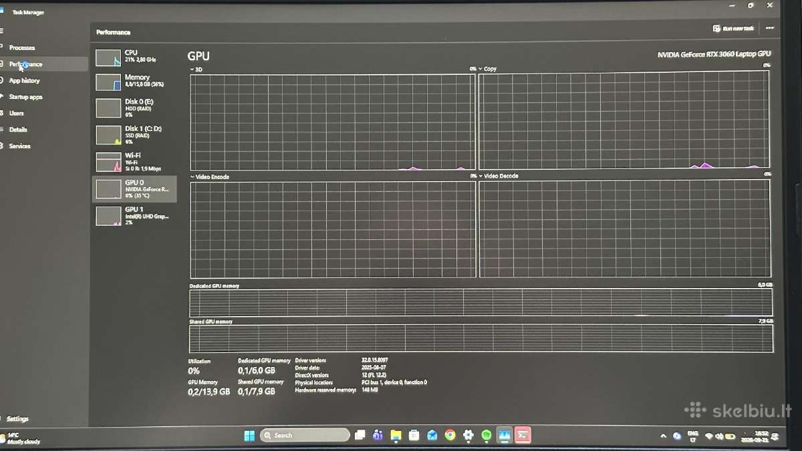Select the Memory performance entry
802x451 pixels.
(x=134, y=82)
